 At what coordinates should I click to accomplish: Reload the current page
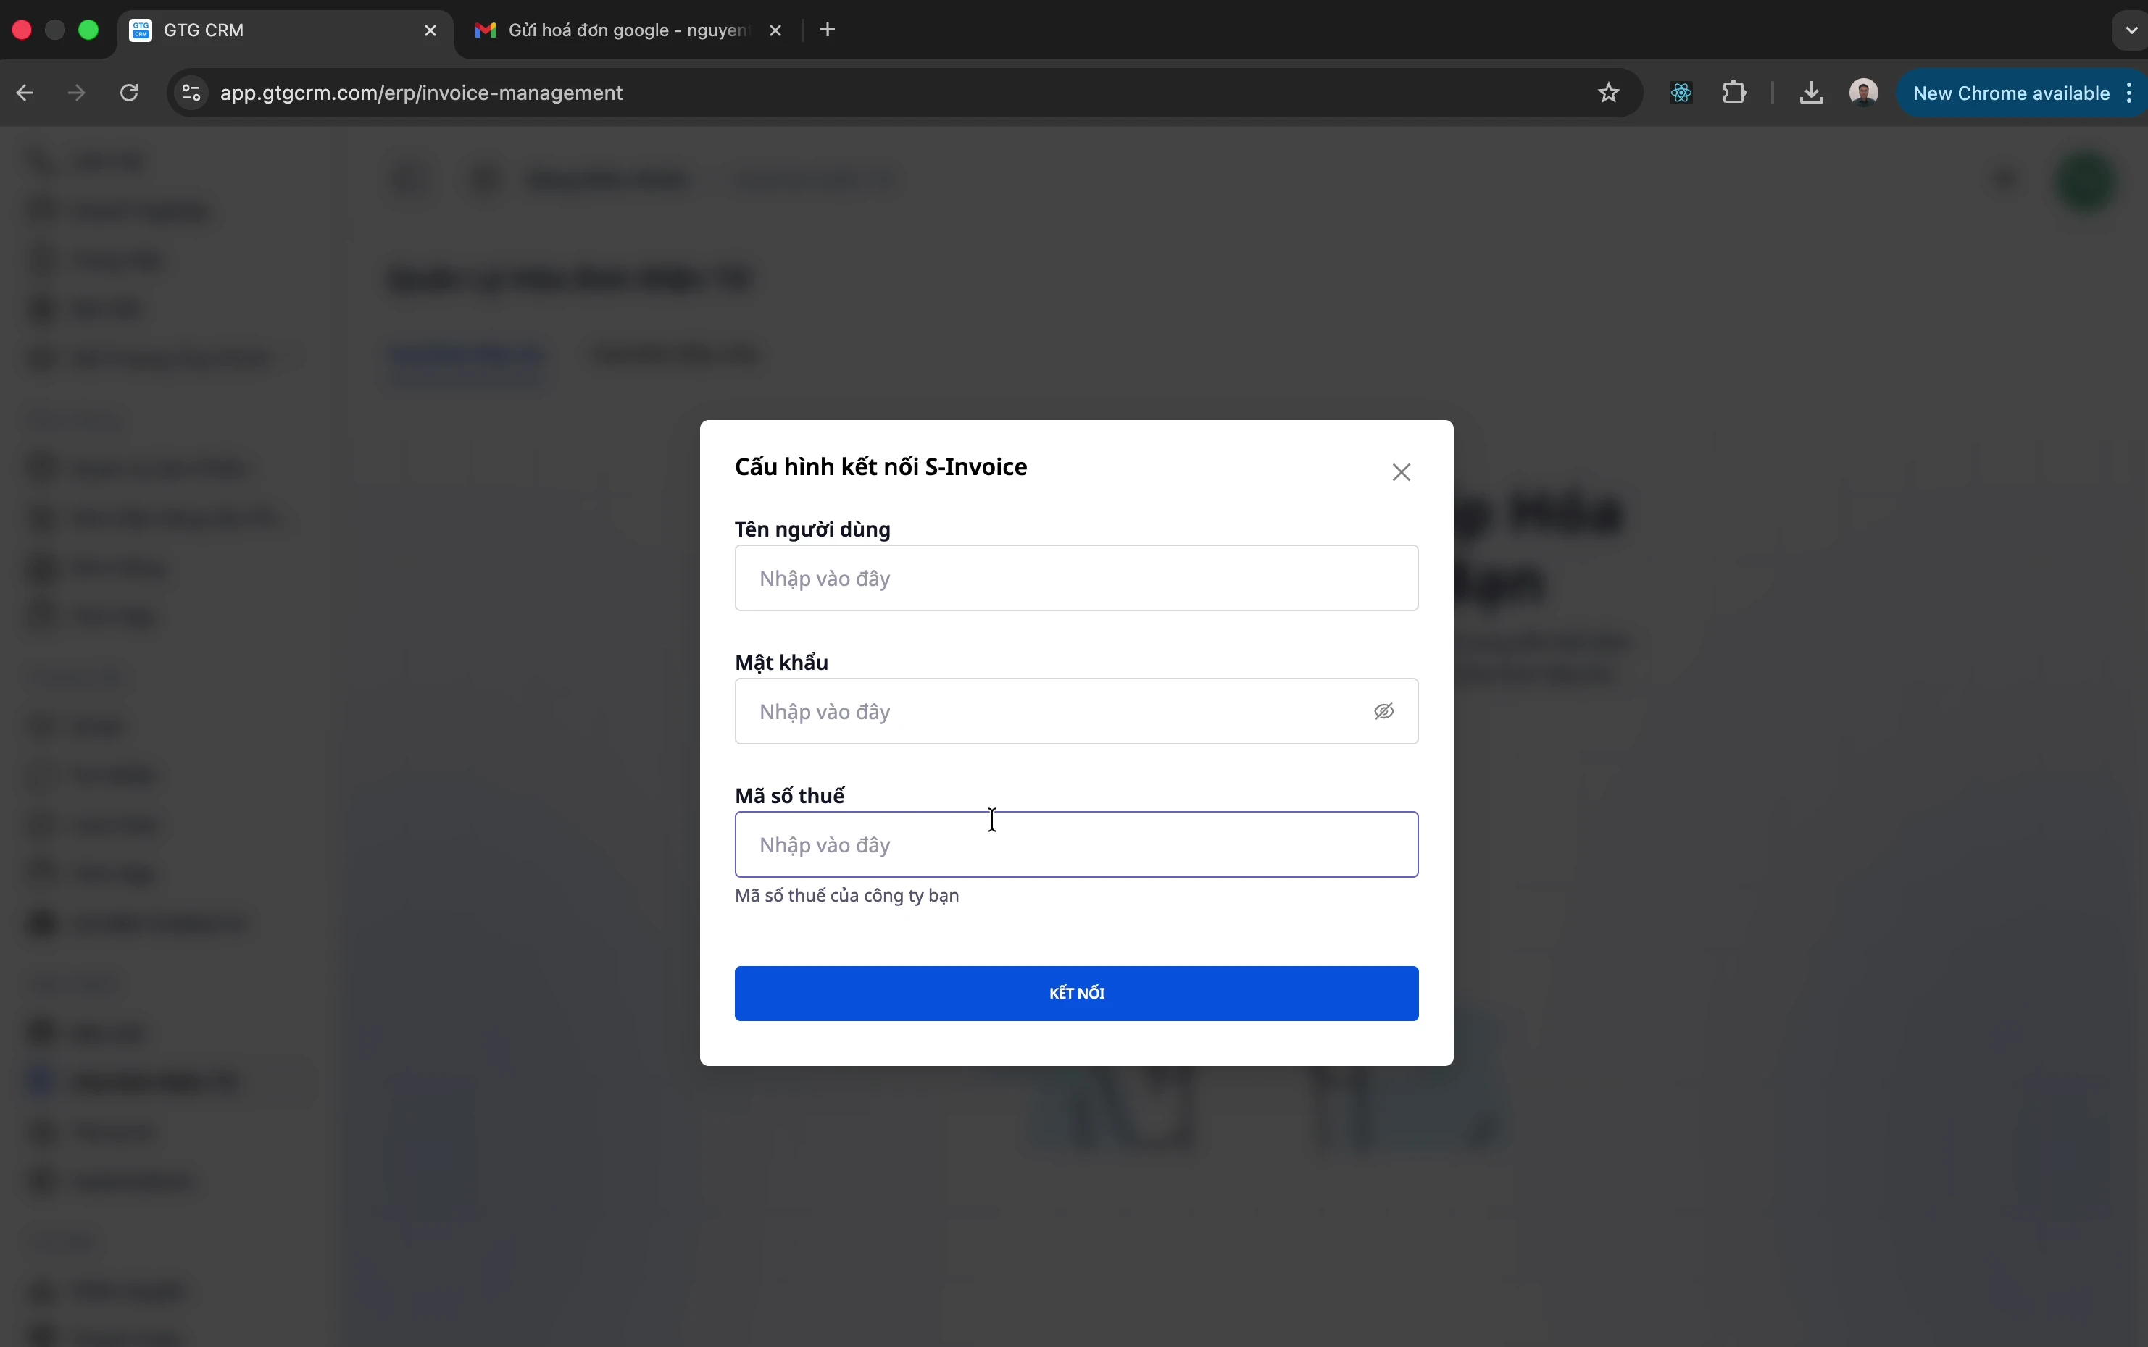pos(128,93)
